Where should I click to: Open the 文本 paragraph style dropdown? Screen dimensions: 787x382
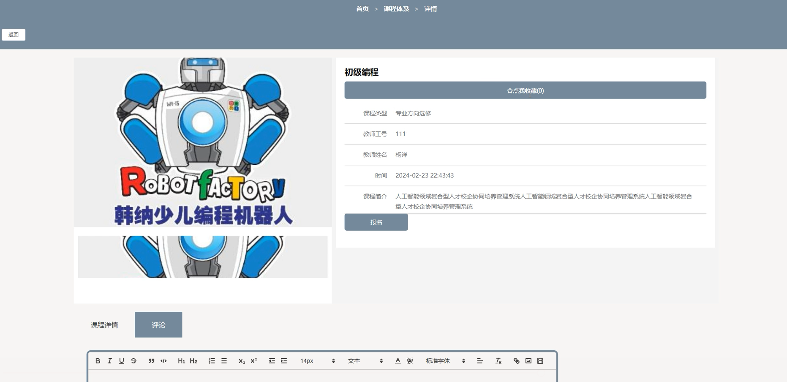(365, 361)
